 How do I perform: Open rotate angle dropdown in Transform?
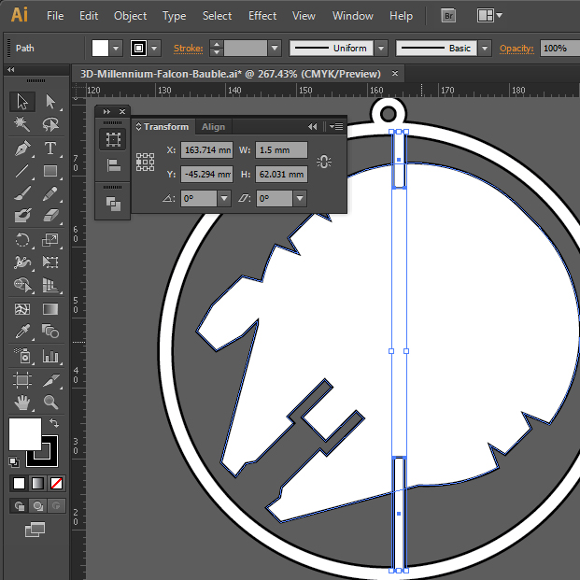pyautogui.click(x=224, y=198)
